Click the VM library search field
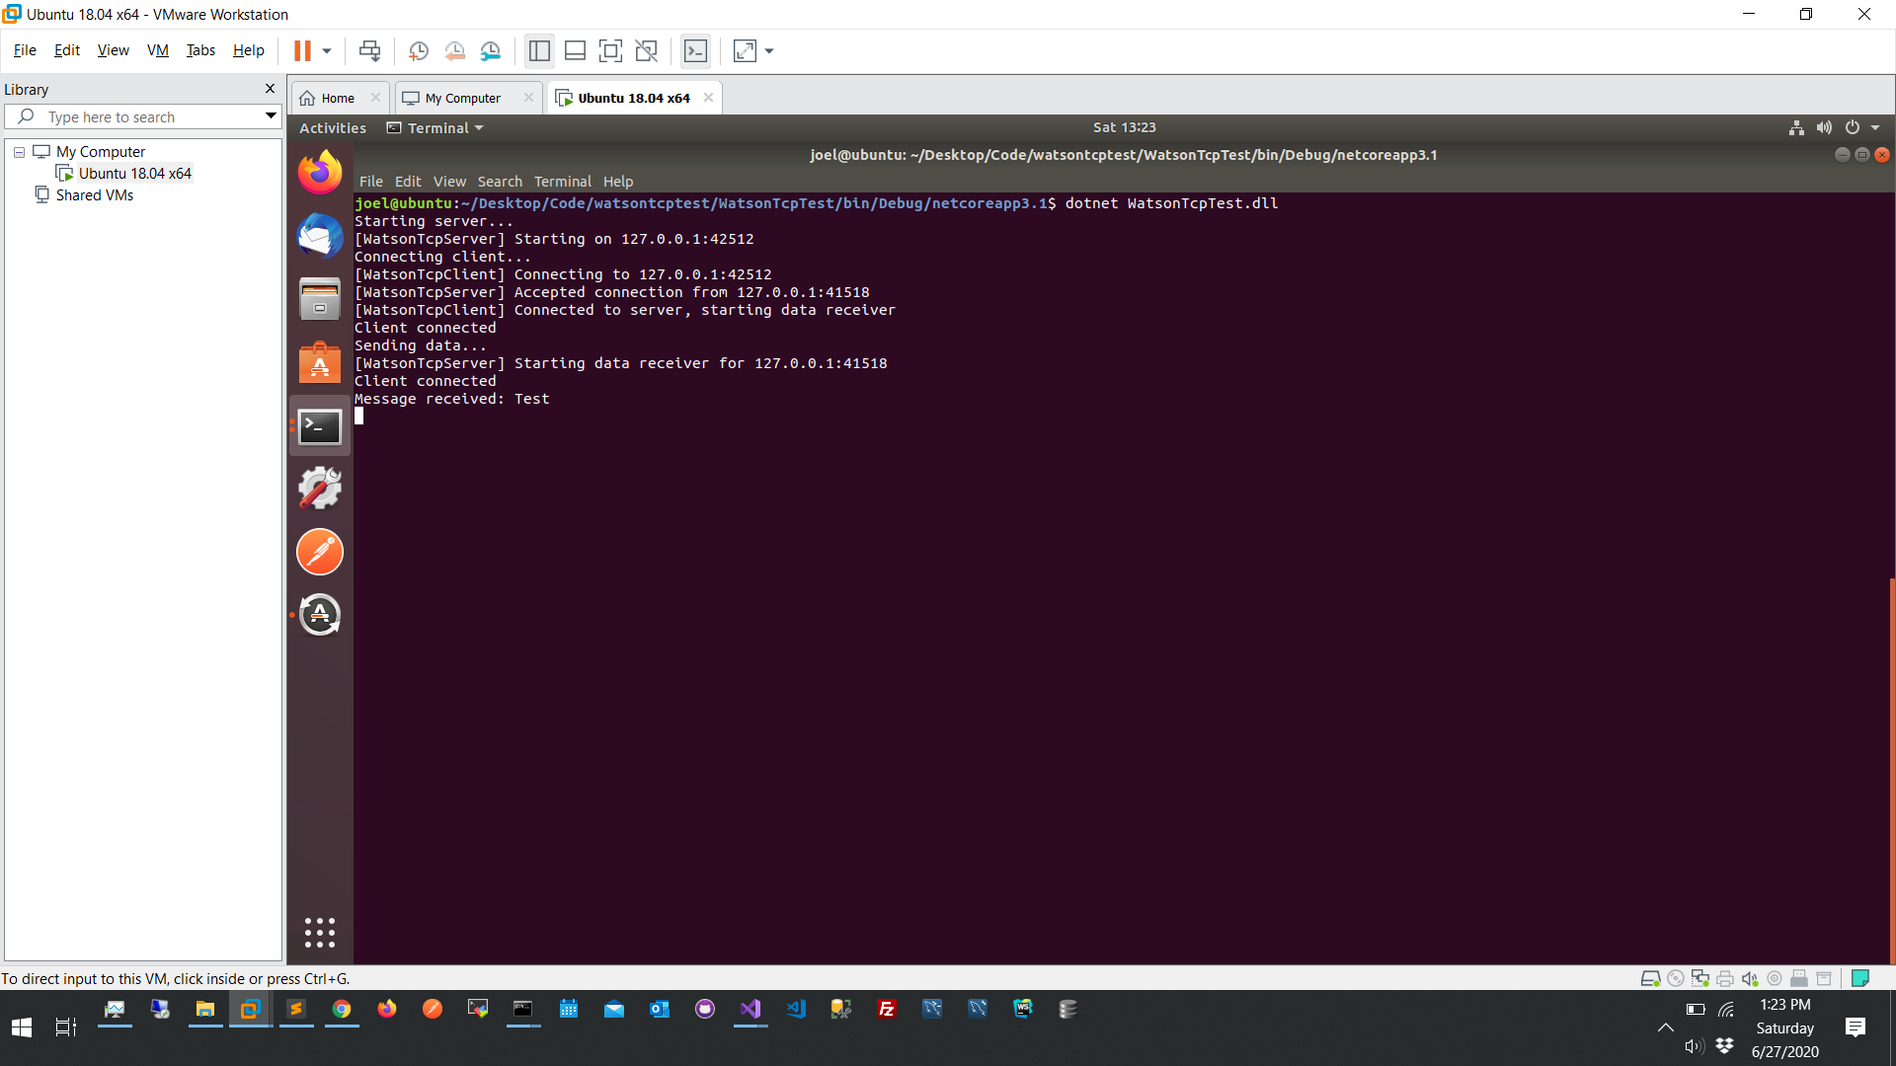Screen dimensions: 1896x1066 click(143, 116)
